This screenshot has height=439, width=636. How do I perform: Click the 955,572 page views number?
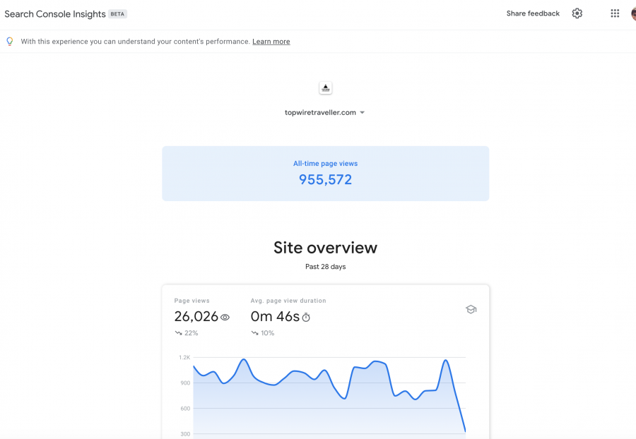click(325, 179)
